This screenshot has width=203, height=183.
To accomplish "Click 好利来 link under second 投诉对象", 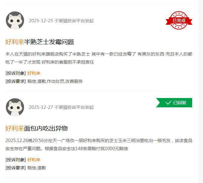I will click(34, 160).
